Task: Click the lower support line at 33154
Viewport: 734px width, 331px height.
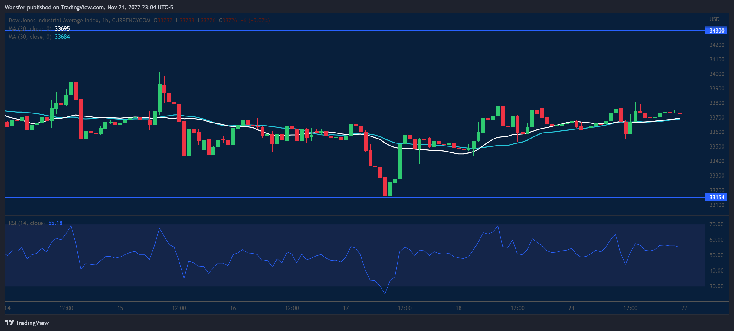Action: [x=242, y=197]
